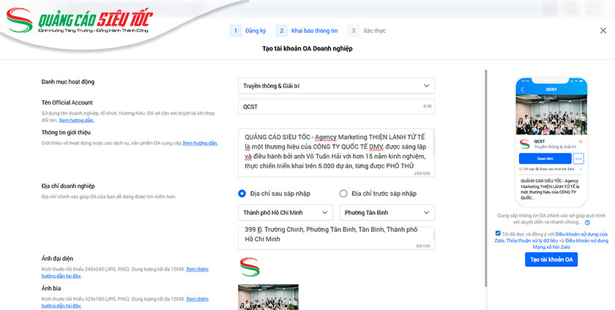
Task: Click the 'Tạo tài khoản OA' button
Action: tap(551, 260)
